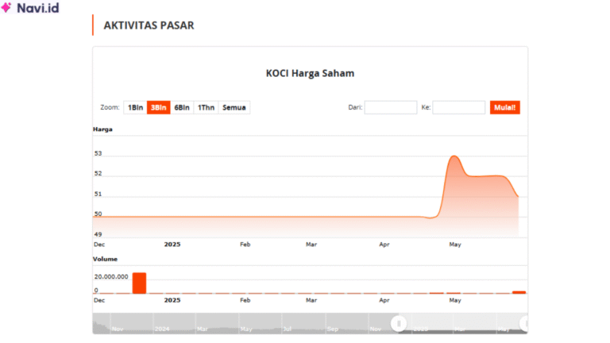The width and height of the screenshot is (610, 343).
Task: Select the 3Bln zoom range
Action: (x=159, y=108)
